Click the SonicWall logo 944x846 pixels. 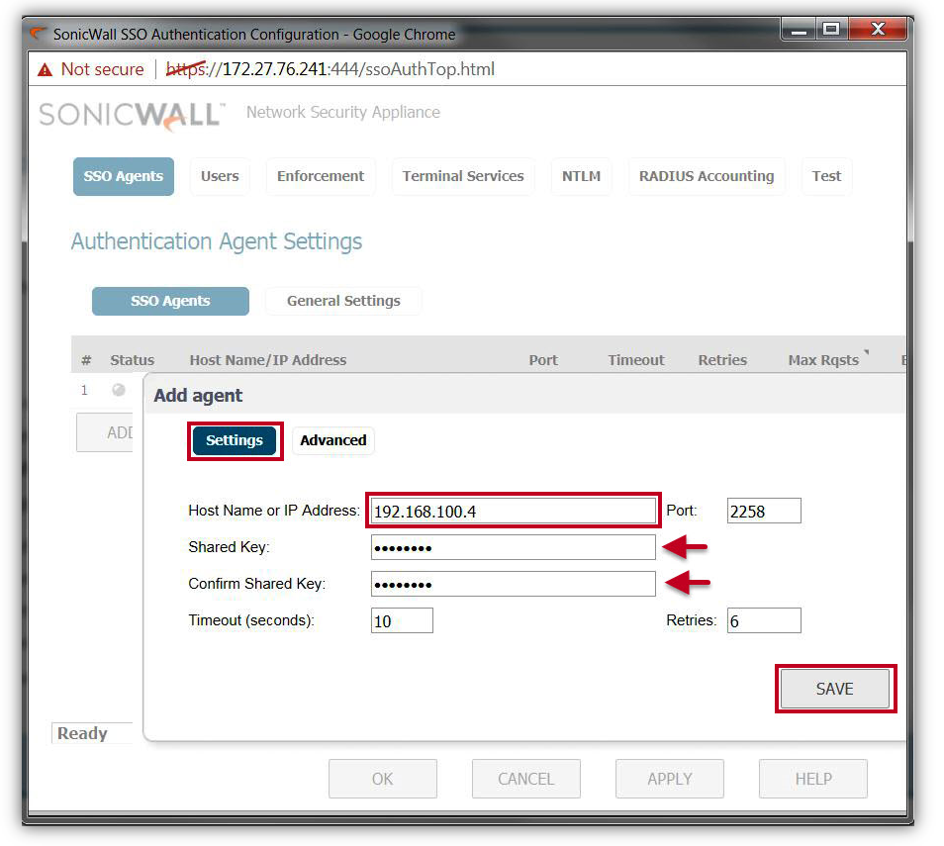point(132,115)
